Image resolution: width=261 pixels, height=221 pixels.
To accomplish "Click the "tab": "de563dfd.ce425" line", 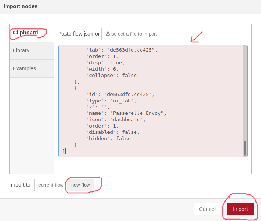I will point(122,50).
